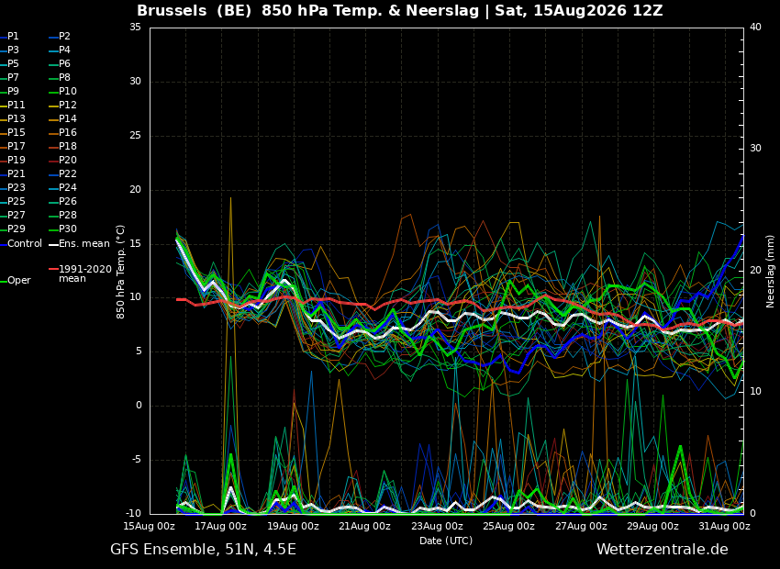Click the "17Aug 00z" date label

[x=221, y=526]
